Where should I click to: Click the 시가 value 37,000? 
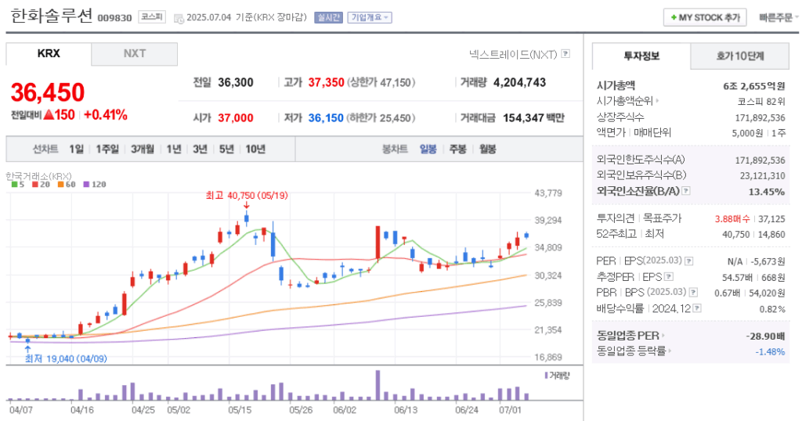point(236,118)
